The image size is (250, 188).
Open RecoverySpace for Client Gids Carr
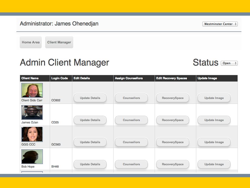[x=173, y=98]
